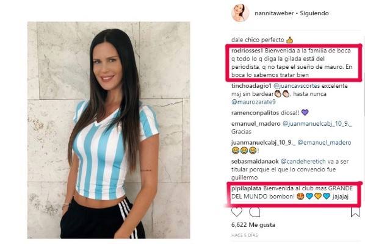Open the emanuel_madero commenter profile

(x=256, y=124)
